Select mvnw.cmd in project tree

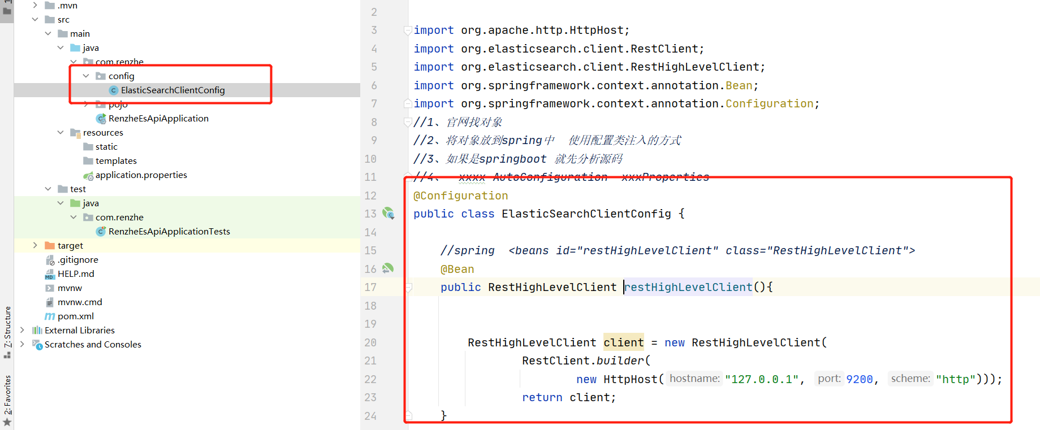(80, 302)
